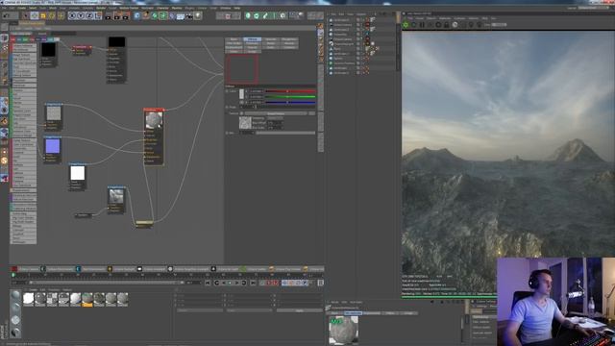Toggle the Y axis lock icon
The height and width of the screenshot is (346, 615).
tap(81, 15)
